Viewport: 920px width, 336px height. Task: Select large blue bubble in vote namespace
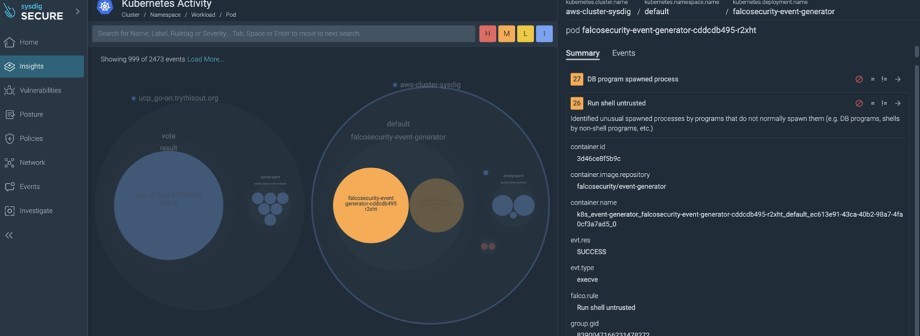coord(169,205)
